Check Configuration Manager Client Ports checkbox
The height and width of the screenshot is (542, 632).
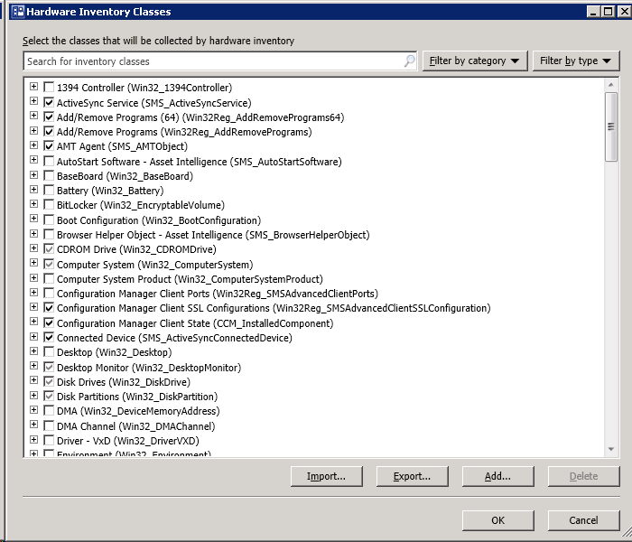tap(49, 294)
